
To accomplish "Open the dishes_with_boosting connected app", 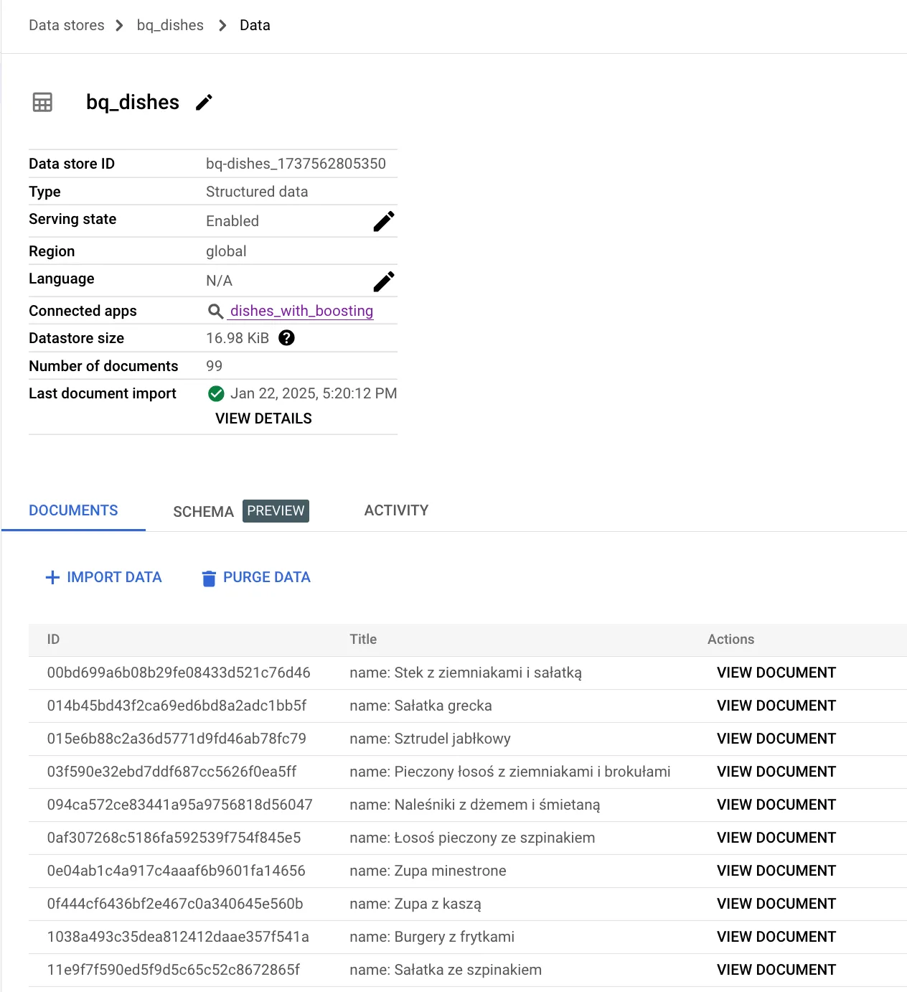I will point(301,311).
